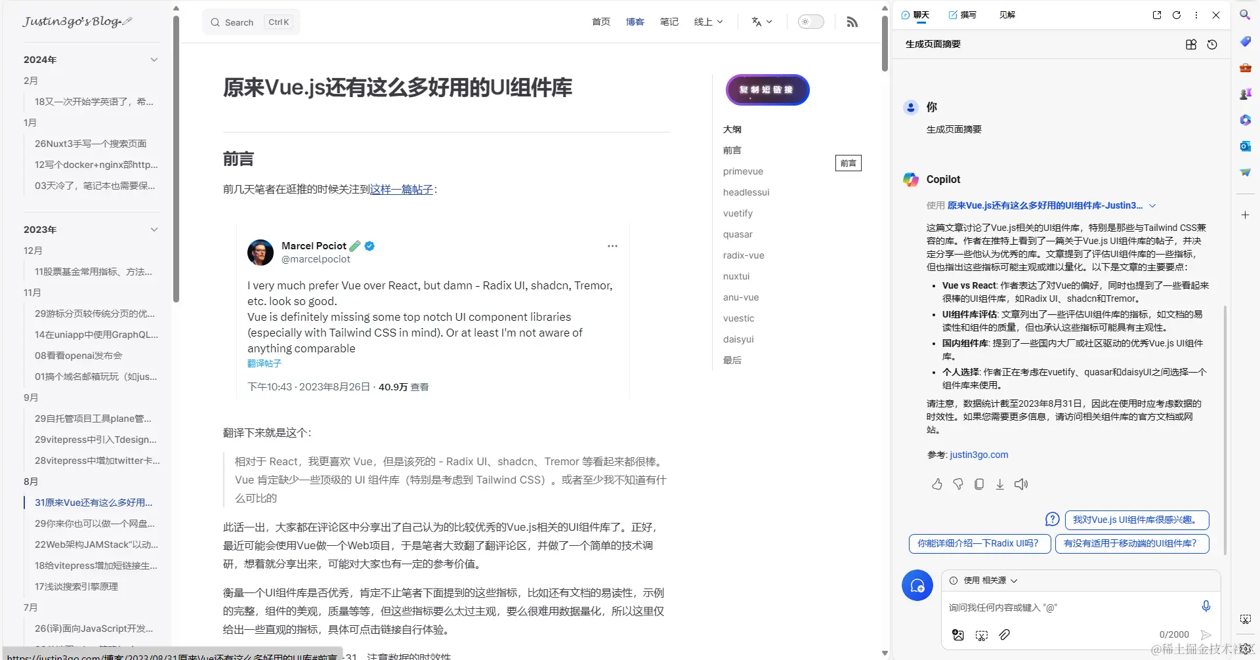Open the 这样一篇帖子 link
The width and height of the screenshot is (1260, 660).
402,190
